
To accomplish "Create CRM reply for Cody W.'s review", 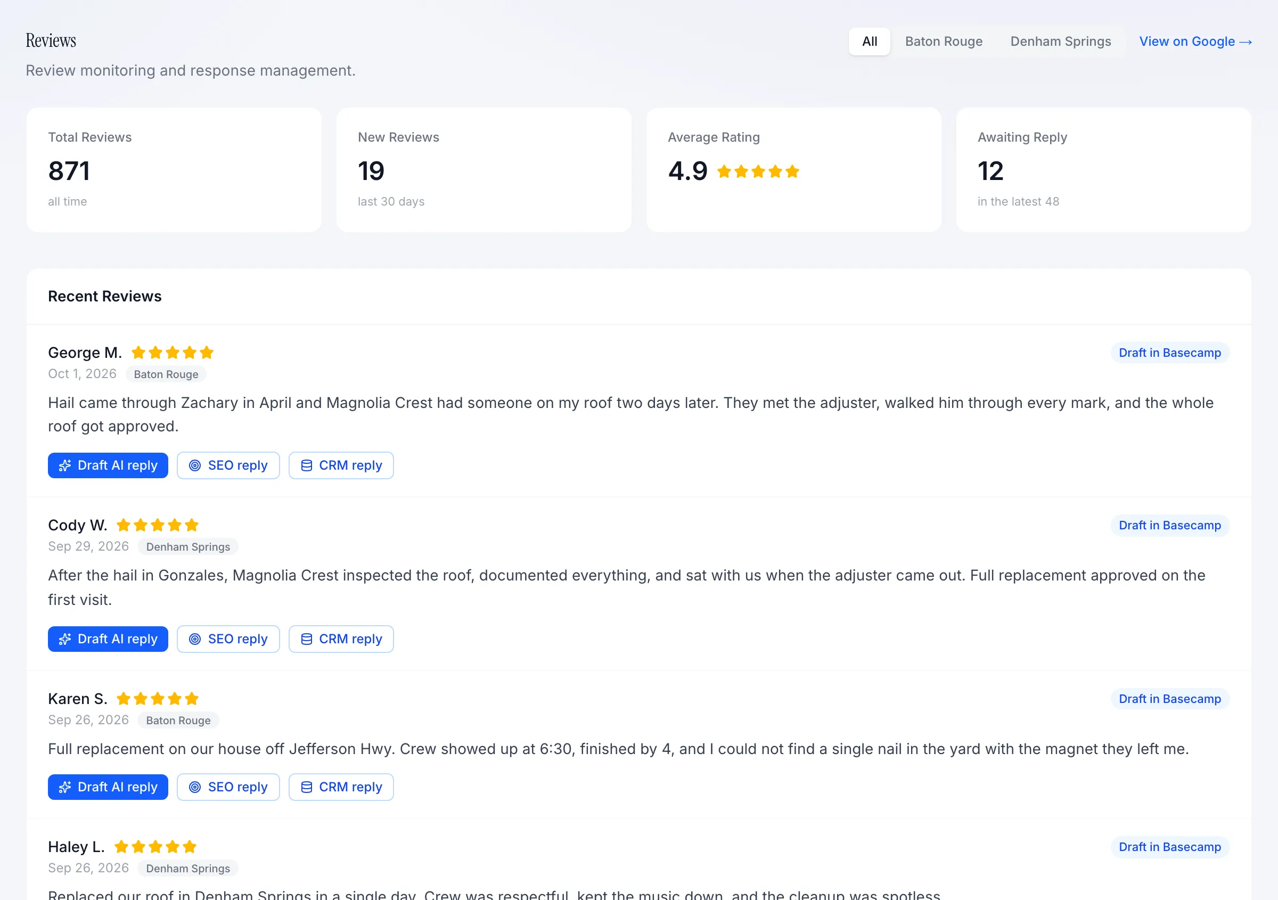I will [x=341, y=639].
